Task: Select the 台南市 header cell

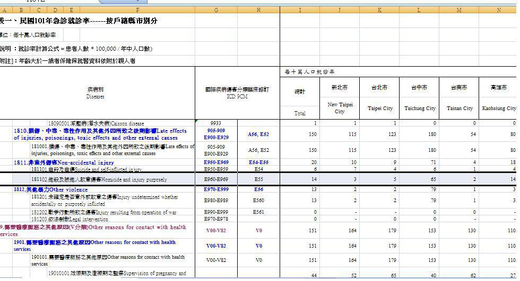Action: [459, 87]
